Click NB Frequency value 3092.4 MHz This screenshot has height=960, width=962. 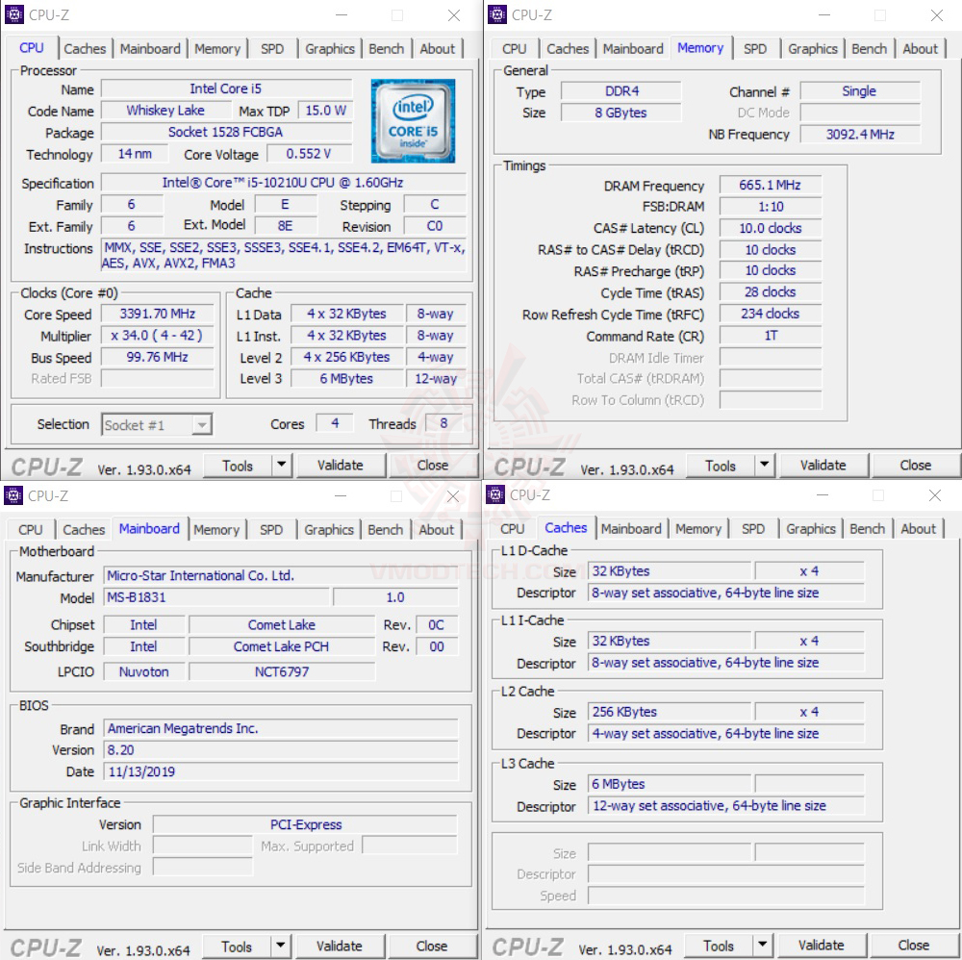coord(860,134)
